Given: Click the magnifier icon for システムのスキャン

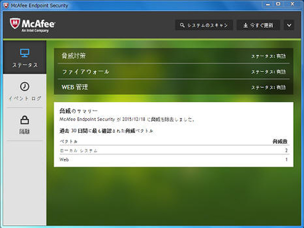Looking at the screenshot, I should (182, 25).
